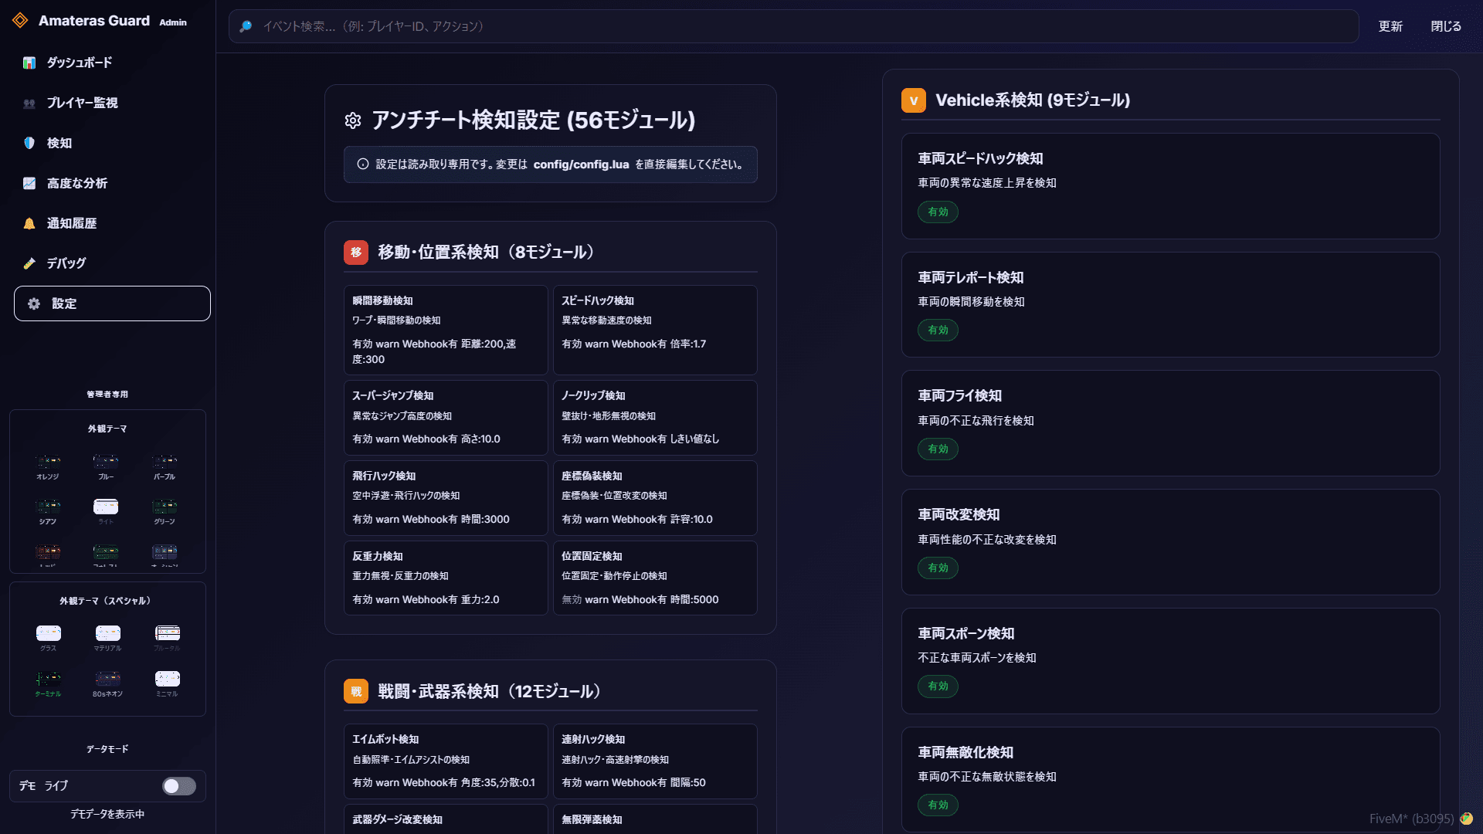Click the FiveM status icon bottom right
The height and width of the screenshot is (834, 1483).
(1466, 819)
